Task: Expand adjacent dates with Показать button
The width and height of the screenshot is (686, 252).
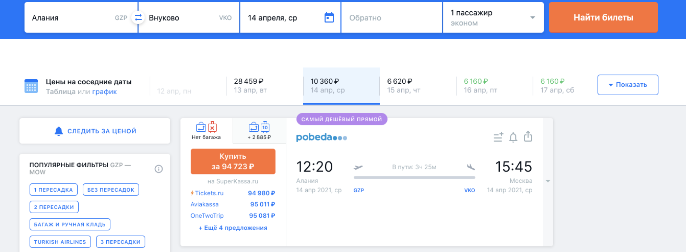Action: click(628, 85)
